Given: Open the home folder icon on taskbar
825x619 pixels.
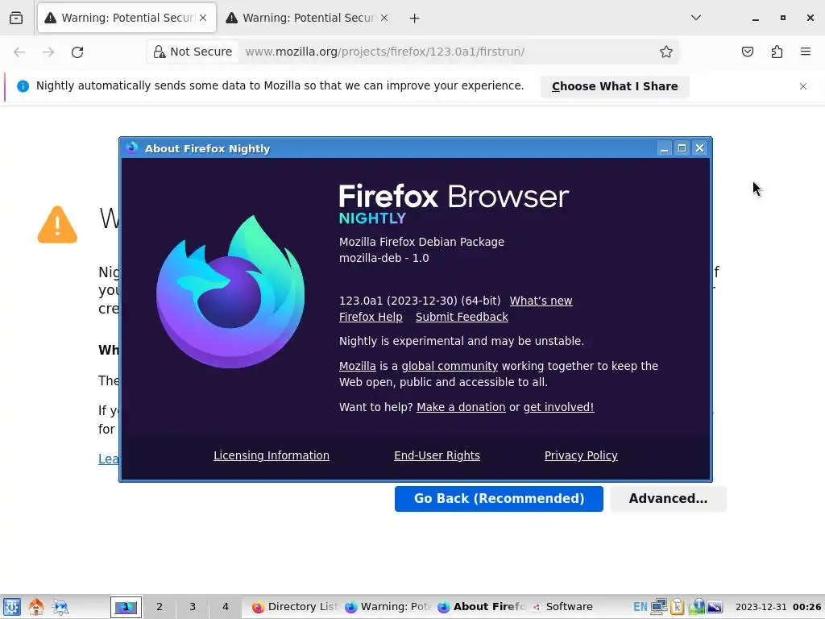Looking at the screenshot, I should pos(35,607).
